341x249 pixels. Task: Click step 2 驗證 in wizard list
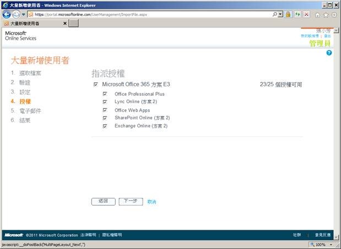(x=25, y=82)
